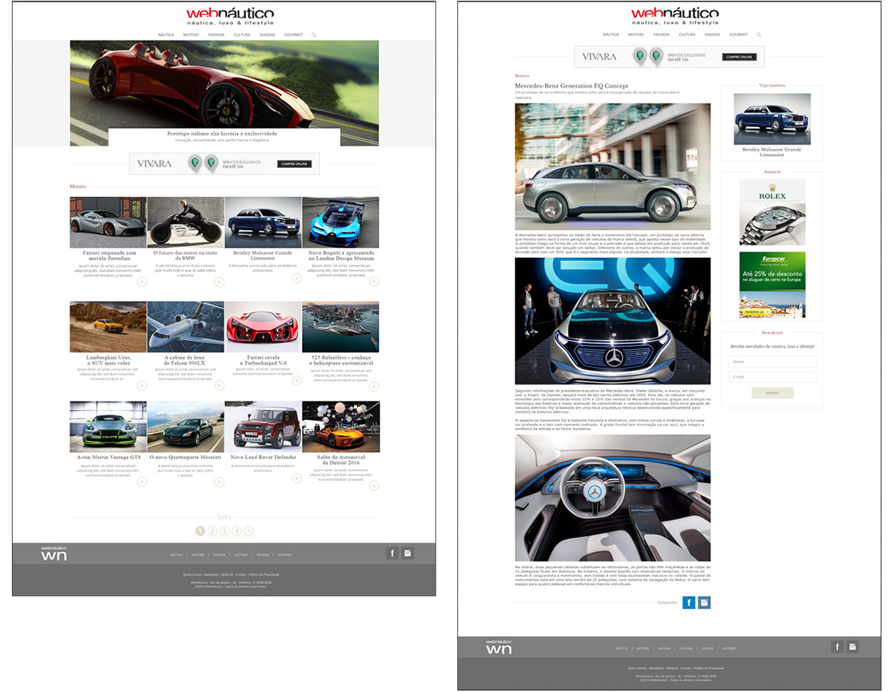This screenshot has width=892, height=692.
Task: Click the Europcar discount advertisement
Action: point(772,284)
